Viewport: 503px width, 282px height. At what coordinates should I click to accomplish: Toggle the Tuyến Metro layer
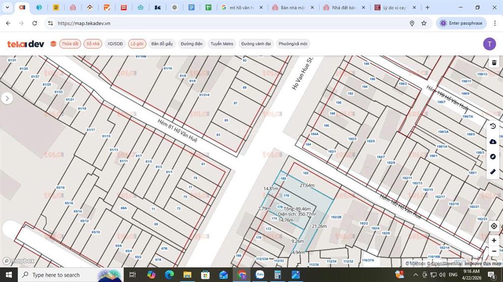tap(222, 44)
